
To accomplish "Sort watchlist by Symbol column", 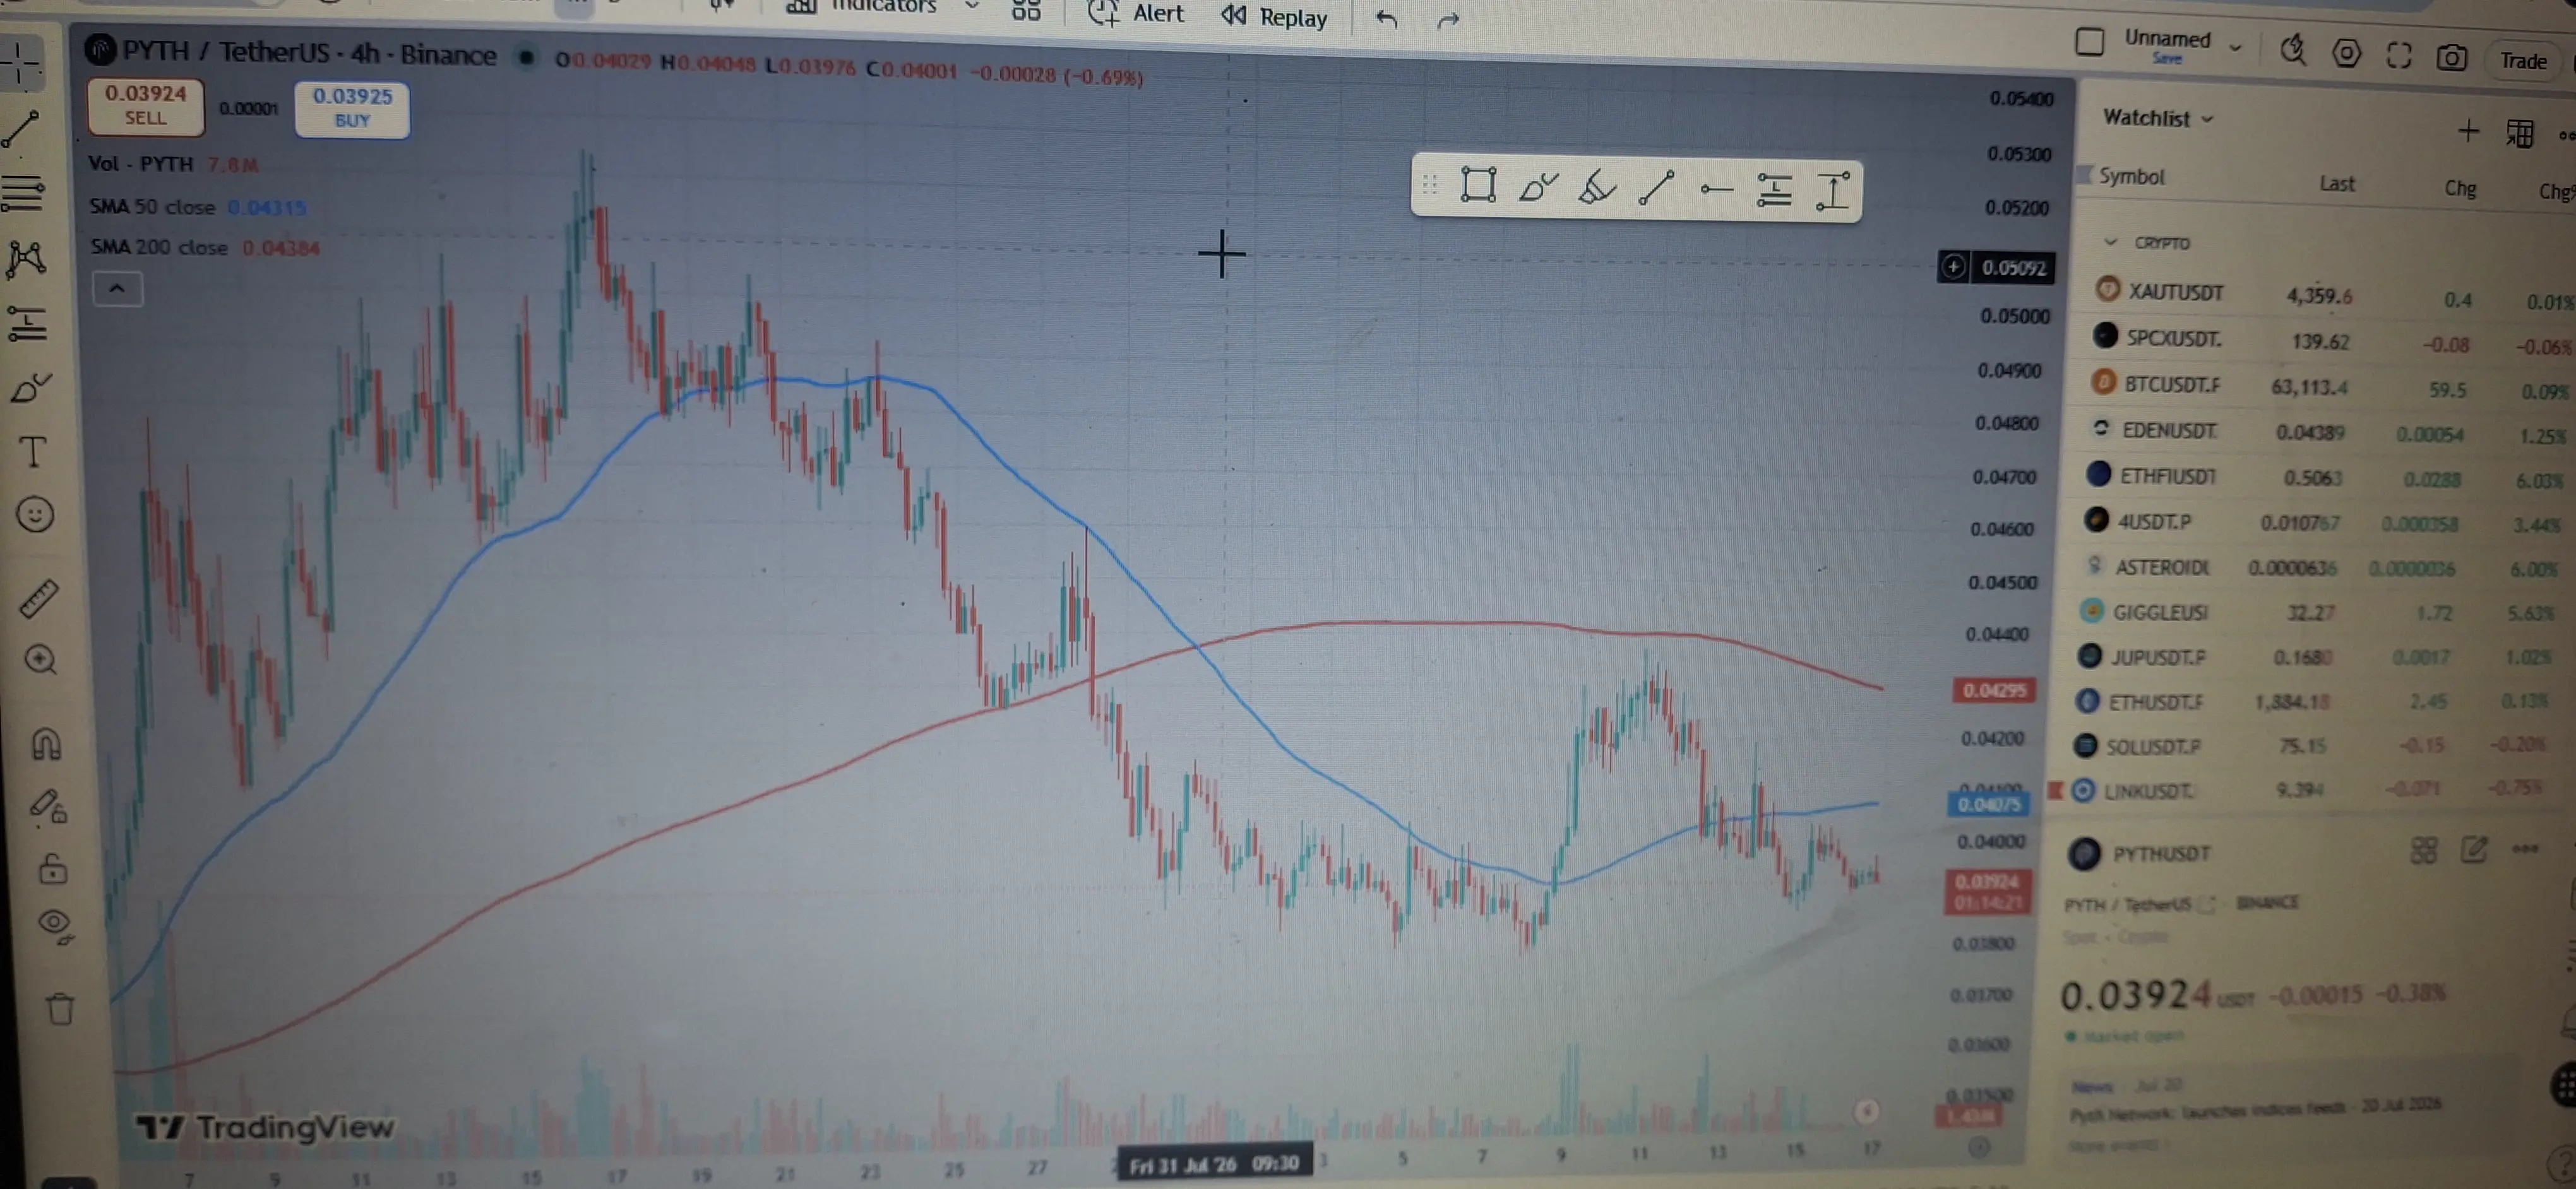I will (2131, 177).
